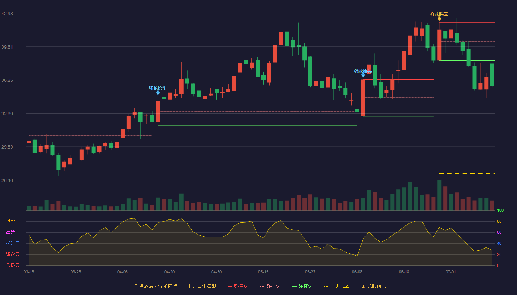This screenshot has width=517, height=295.
Task: Click the 26.16 price axis label
Action: 7,180
